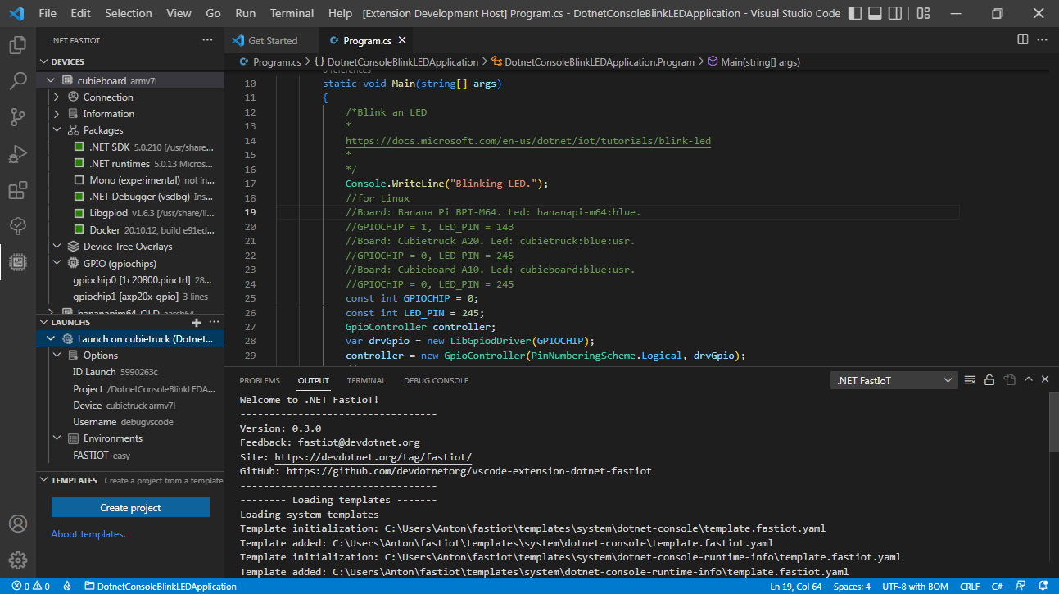Collapse the LAUNCHES section

(x=43, y=322)
